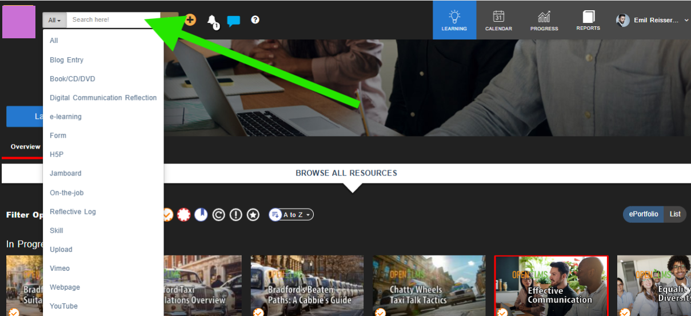
Task: Open messages with the blue chat icon
Action: 233,21
